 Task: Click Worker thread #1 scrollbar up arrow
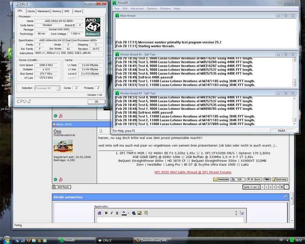[x=294, y=59]
